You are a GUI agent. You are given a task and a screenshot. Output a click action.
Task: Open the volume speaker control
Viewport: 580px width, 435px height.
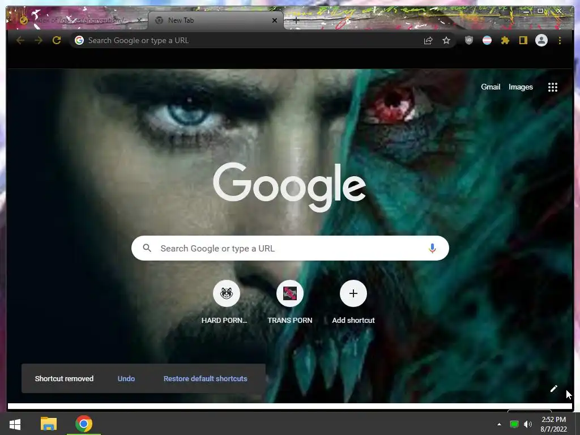point(528,424)
